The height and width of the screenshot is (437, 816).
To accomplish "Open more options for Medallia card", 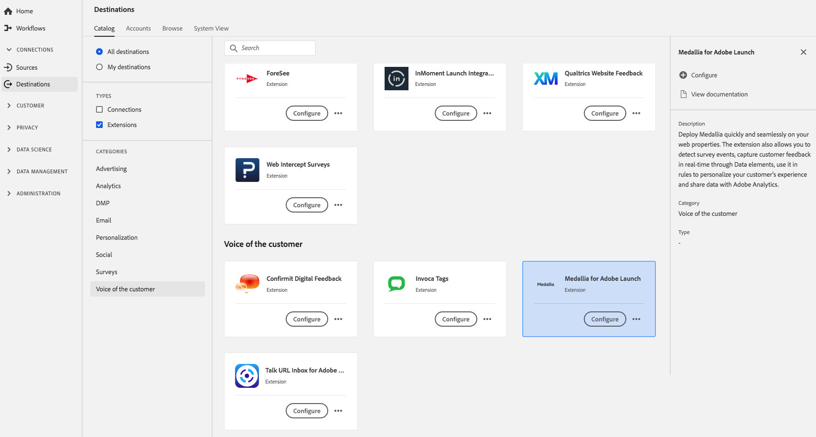I will [x=636, y=319].
